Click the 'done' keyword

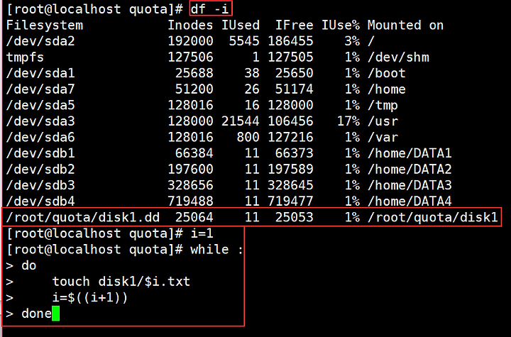(x=36, y=313)
